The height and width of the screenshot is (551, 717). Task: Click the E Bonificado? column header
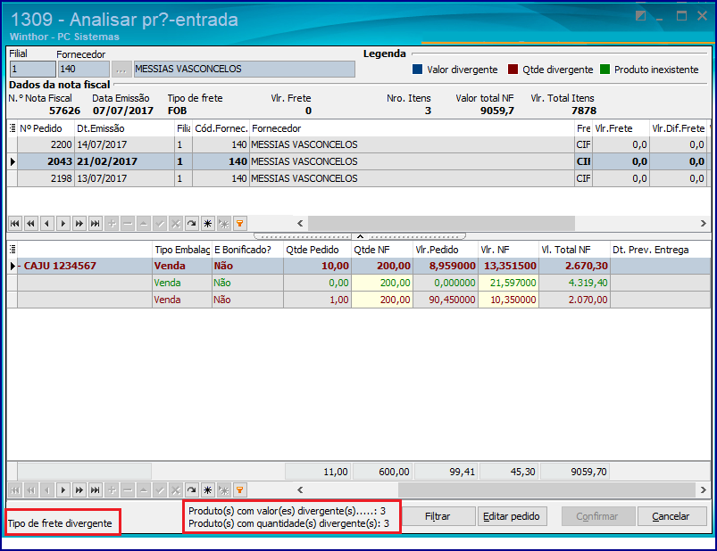point(247,250)
